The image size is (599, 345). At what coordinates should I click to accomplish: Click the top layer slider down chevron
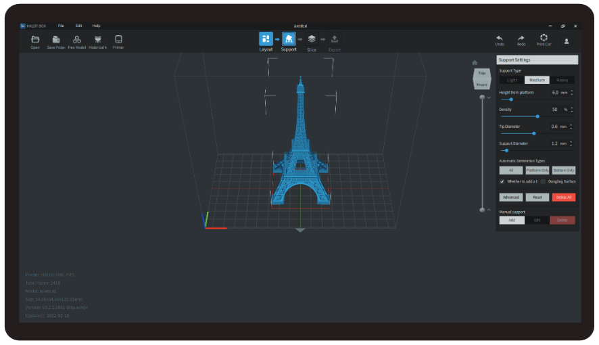coord(489,98)
